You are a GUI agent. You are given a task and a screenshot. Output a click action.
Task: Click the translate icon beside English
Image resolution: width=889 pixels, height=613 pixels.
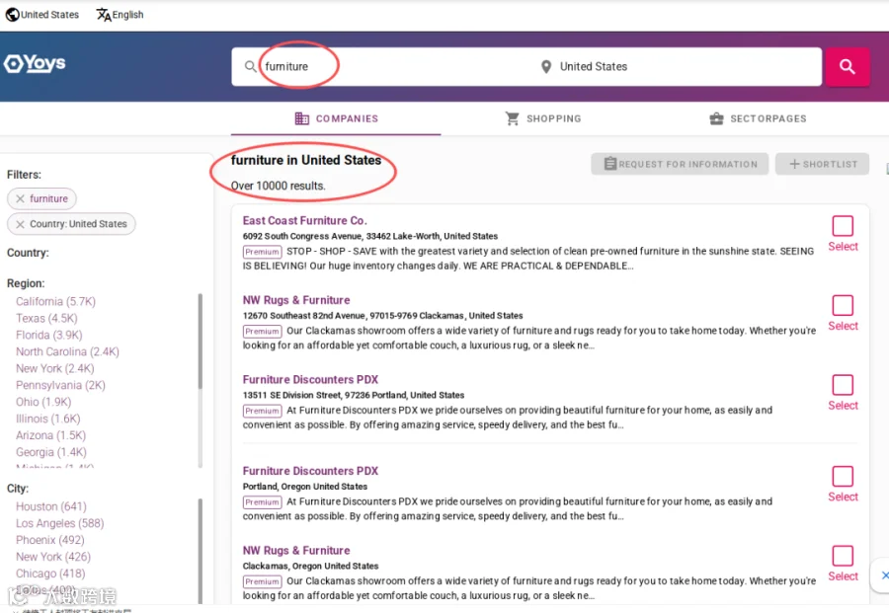[103, 15]
